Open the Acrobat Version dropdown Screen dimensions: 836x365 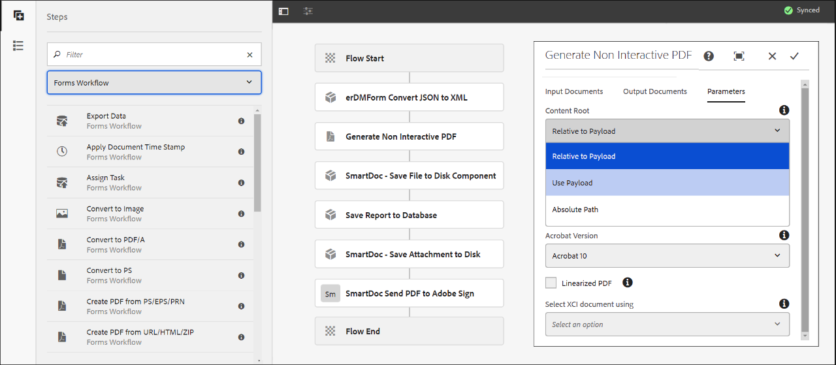[667, 256]
